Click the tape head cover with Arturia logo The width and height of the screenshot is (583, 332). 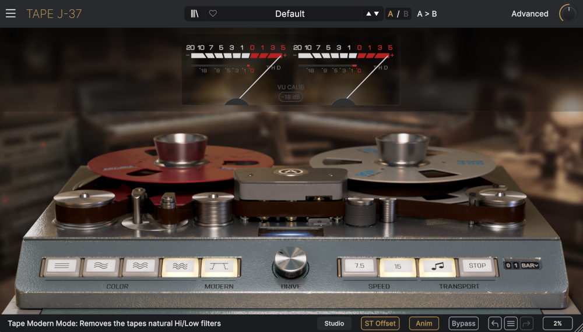(290, 184)
